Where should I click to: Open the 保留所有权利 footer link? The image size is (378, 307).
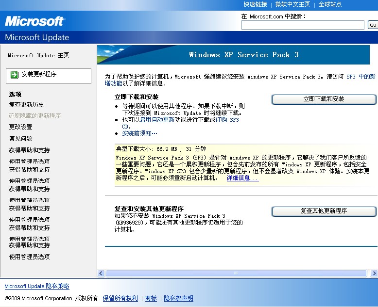120,298
